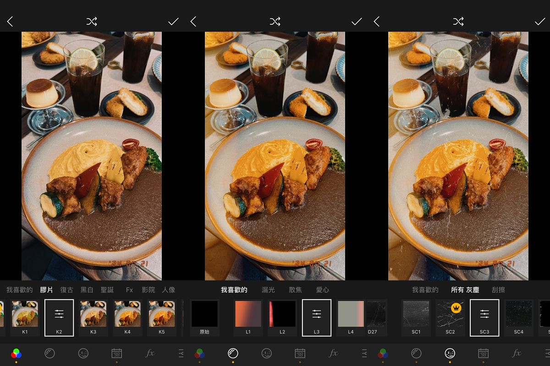The width and height of the screenshot is (550, 366).
Task: Select the 散焦 bokeh category
Action: point(295,290)
